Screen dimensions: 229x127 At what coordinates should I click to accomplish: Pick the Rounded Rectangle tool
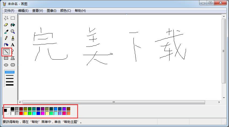click(x=13, y=65)
